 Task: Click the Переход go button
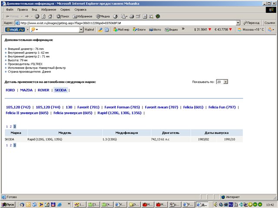point(252,23)
